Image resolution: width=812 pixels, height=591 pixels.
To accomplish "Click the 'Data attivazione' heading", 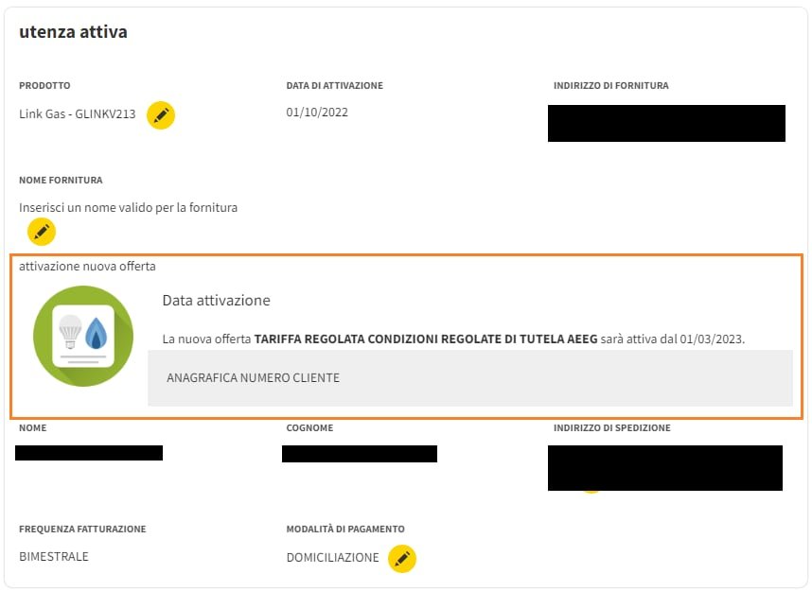I will (x=216, y=301).
